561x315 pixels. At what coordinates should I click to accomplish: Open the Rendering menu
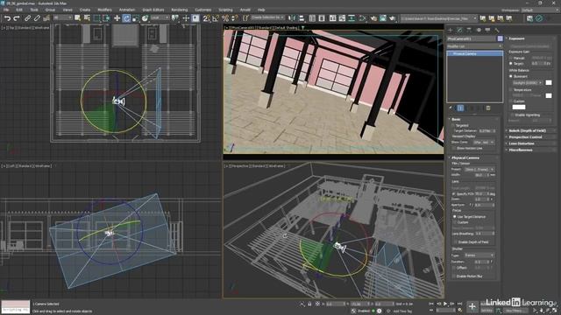(x=179, y=10)
